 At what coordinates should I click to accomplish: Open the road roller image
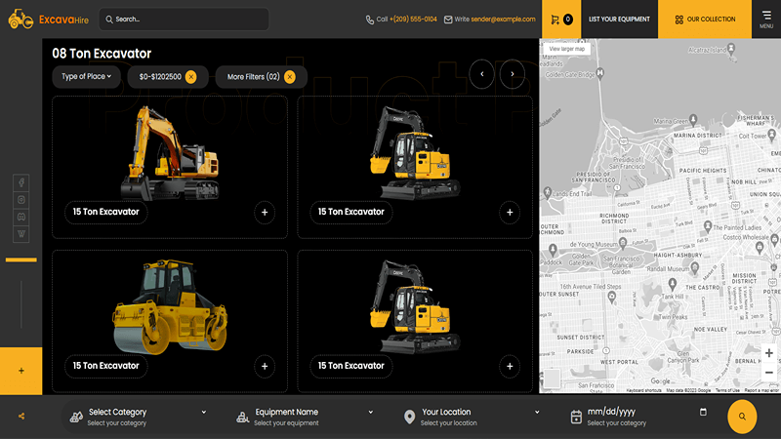(170, 306)
